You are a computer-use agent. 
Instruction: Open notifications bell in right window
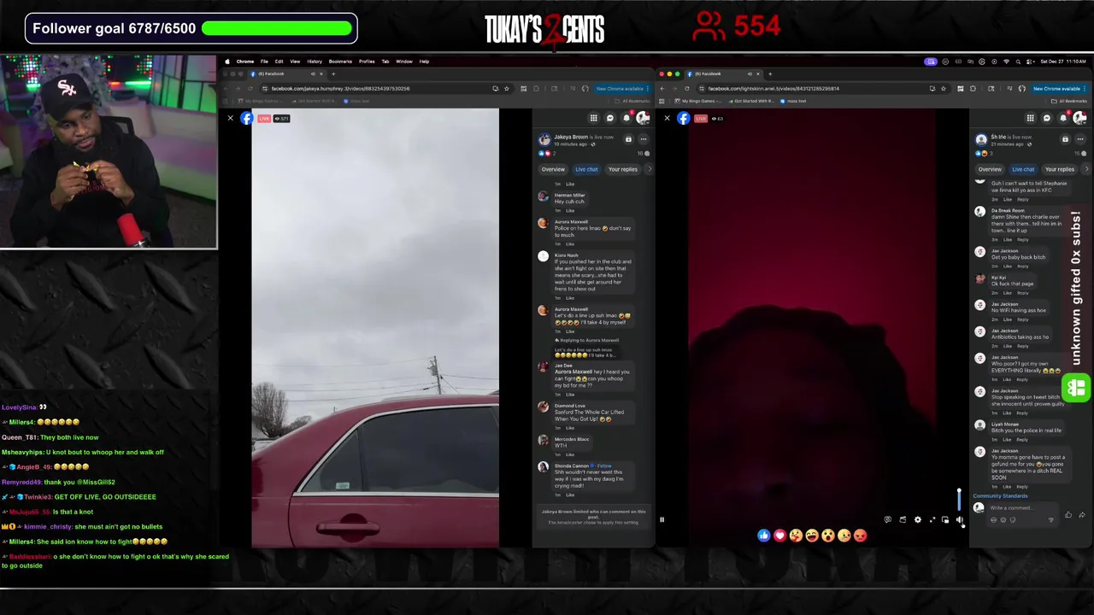click(1063, 118)
